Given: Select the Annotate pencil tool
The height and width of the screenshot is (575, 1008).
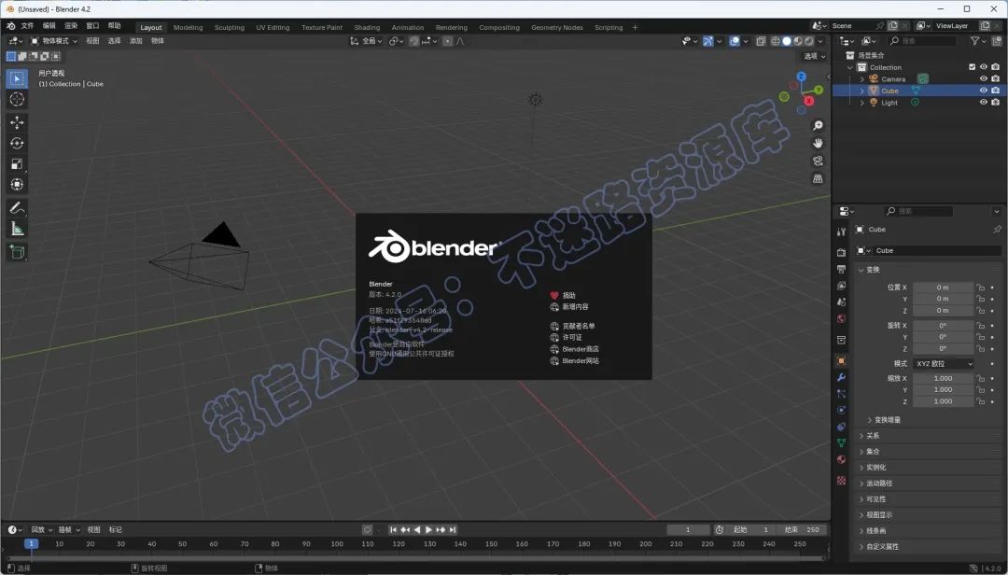Looking at the screenshot, I should click(17, 208).
